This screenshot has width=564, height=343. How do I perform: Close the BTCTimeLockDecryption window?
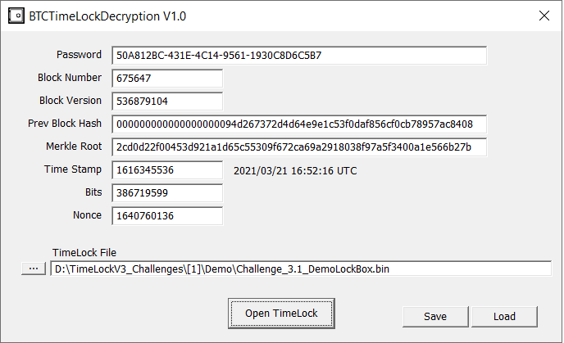pos(544,16)
